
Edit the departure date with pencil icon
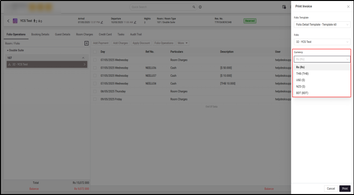coord(135,22)
